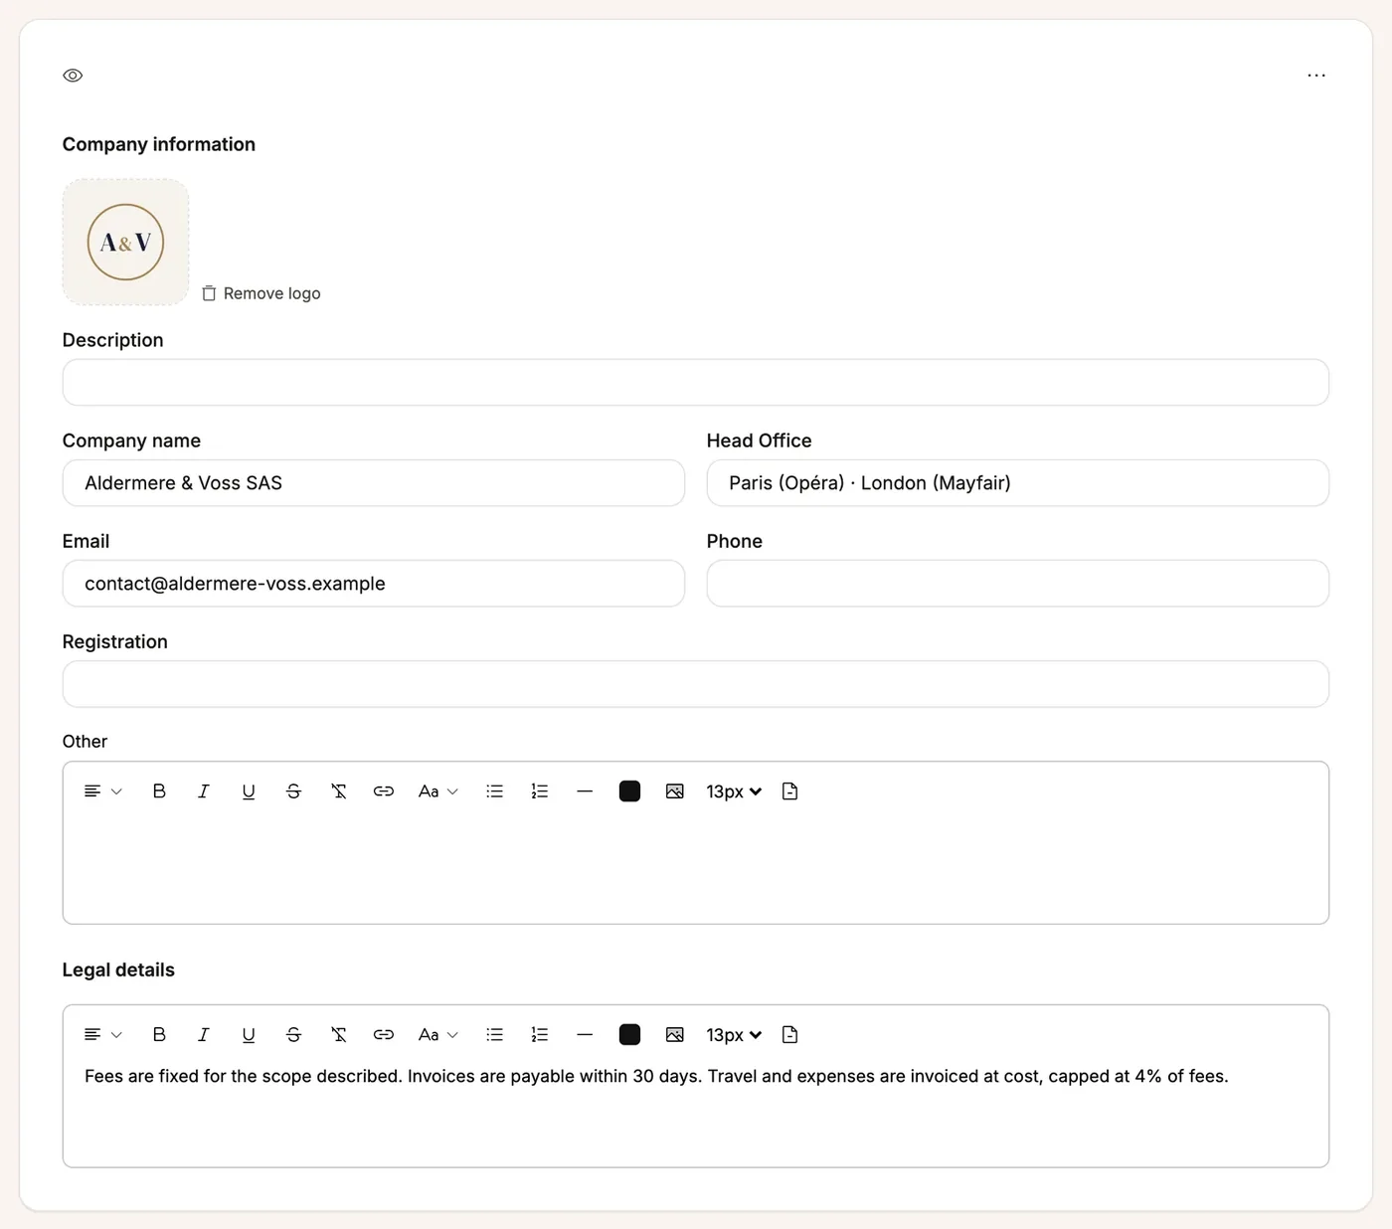
Task: Open text color swatch in Other editor
Action: pos(629,791)
